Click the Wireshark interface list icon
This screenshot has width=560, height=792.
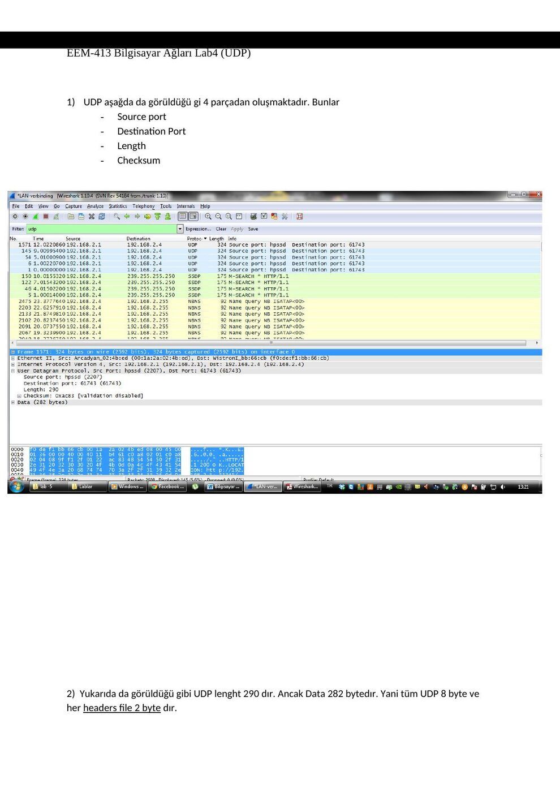15,217
